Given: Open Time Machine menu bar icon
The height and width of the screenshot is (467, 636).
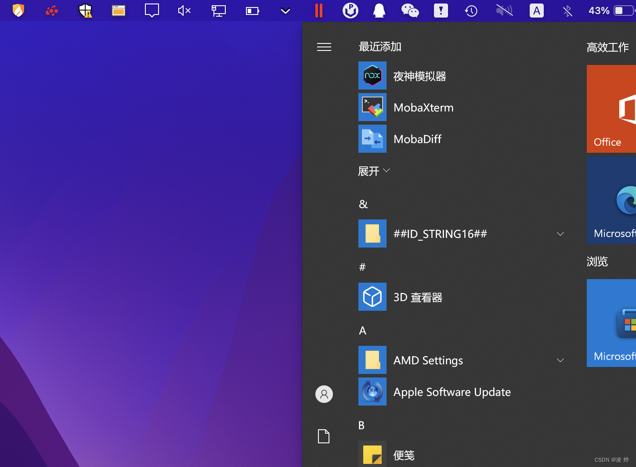Looking at the screenshot, I should [471, 11].
